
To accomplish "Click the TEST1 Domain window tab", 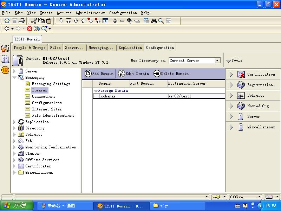I will click(27, 39).
